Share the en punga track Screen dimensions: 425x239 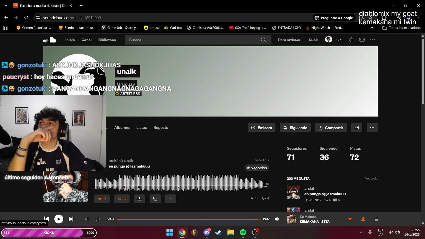click(139, 199)
